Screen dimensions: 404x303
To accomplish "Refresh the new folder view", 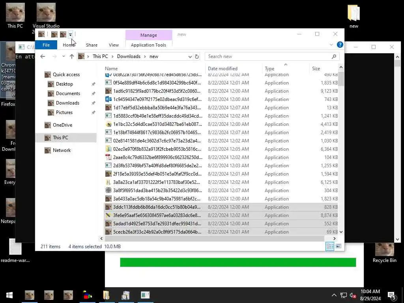I will tap(197, 56).
